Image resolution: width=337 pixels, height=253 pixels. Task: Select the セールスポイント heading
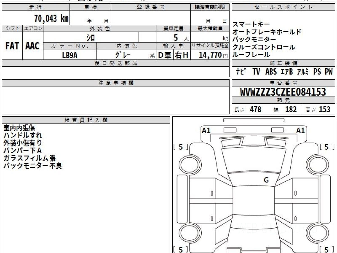(283, 8)
